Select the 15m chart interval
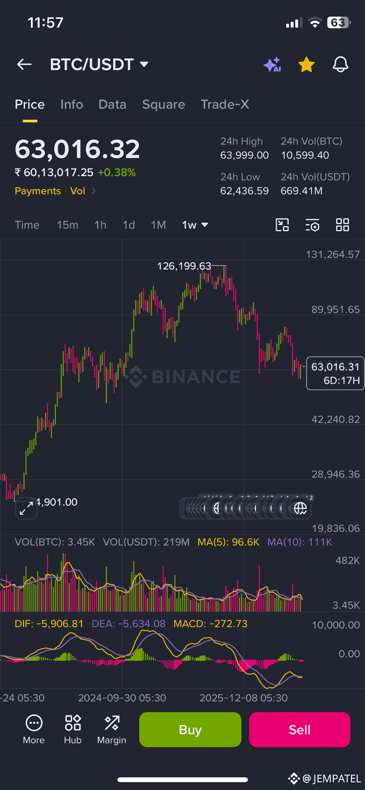Screen dimensions: 365x790 click(67, 225)
